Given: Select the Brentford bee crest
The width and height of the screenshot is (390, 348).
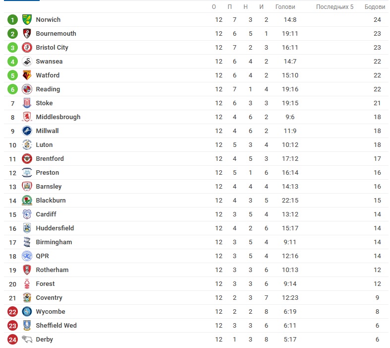Looking at the screenshot, I should (27, 159).
